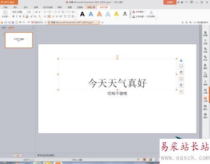Expand the numbered list options arrow
The height and width of the screenshot is (164, 210).
coord(52,12)
